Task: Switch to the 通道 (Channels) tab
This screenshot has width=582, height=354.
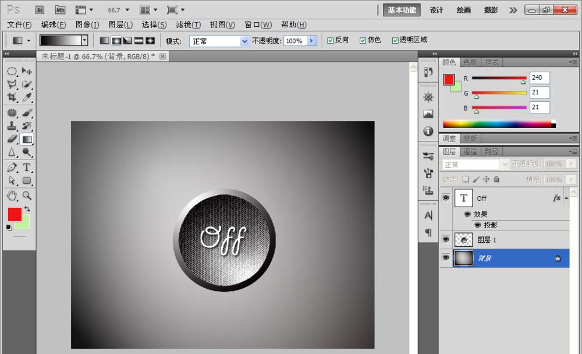Action: pos(470,151)
